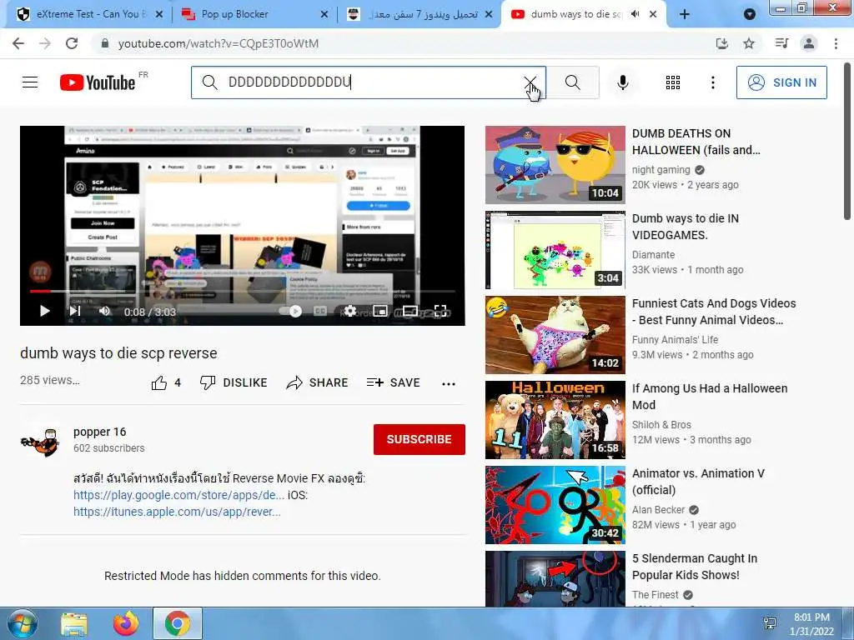Open the YouTube hamburger guide menu
This screenshot has width=854, height=640.
click(30, 82)
